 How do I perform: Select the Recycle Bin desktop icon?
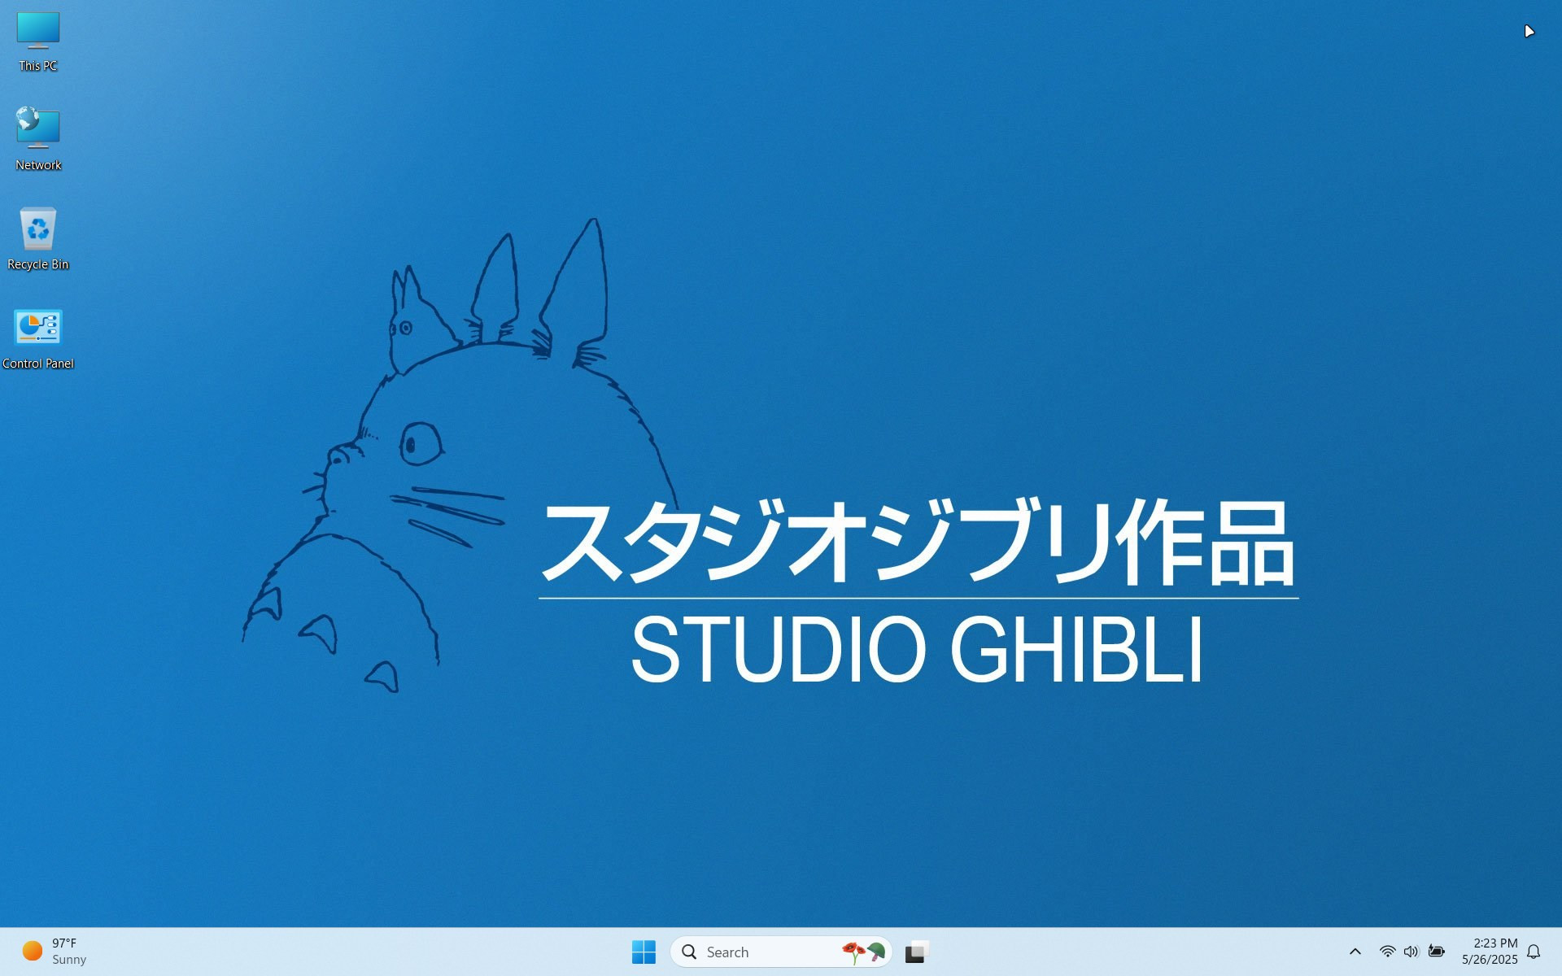pos(38,239)
